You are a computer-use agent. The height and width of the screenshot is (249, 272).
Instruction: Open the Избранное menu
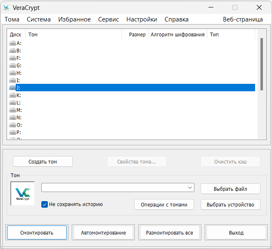[x=74, y=19]
